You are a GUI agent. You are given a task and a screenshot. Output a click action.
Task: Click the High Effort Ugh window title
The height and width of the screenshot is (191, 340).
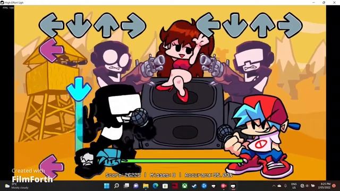coord(14,3)
